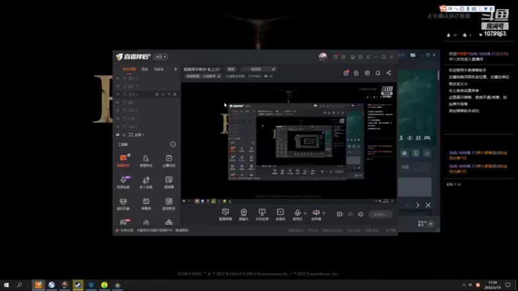Image resolution: width=518 pixels, height=291 pixels.
Task: Click the share icon above preview
Action: 388,73
